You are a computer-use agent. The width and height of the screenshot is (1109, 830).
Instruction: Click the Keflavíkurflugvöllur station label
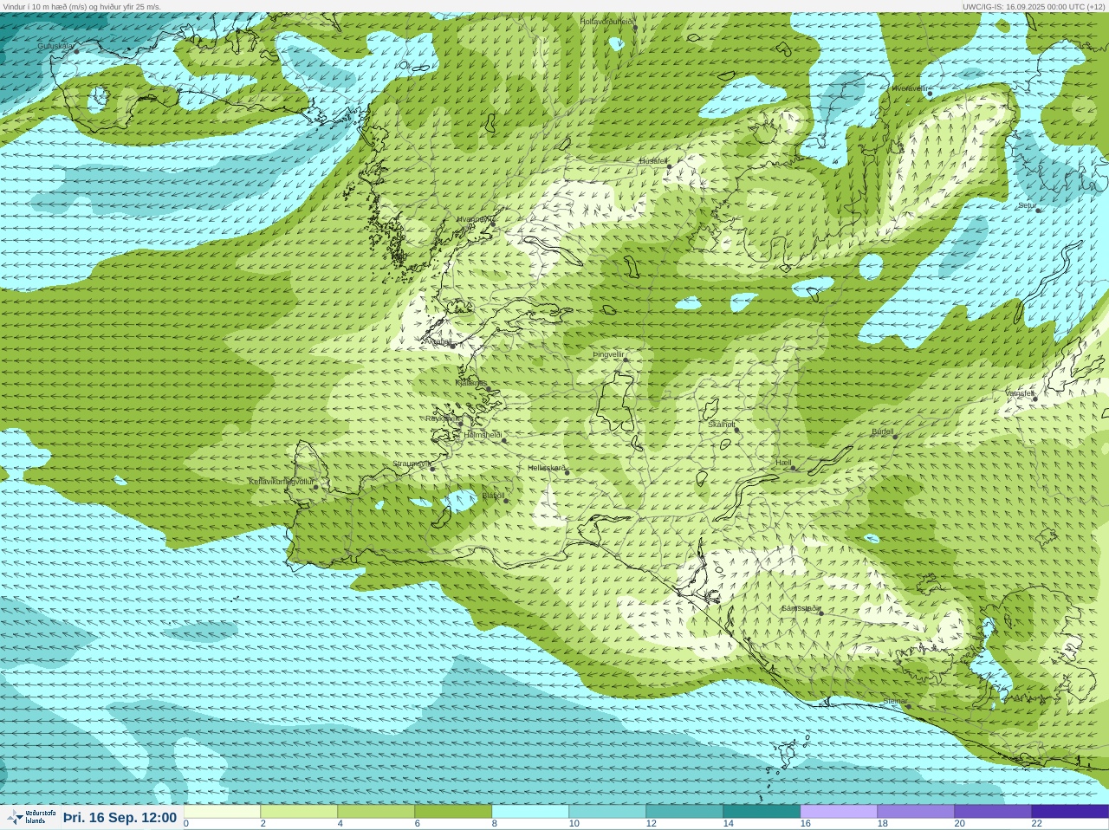click(x=281, y=482)
